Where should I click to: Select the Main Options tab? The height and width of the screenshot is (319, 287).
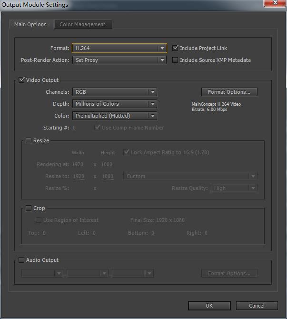(x=30, y=24)
